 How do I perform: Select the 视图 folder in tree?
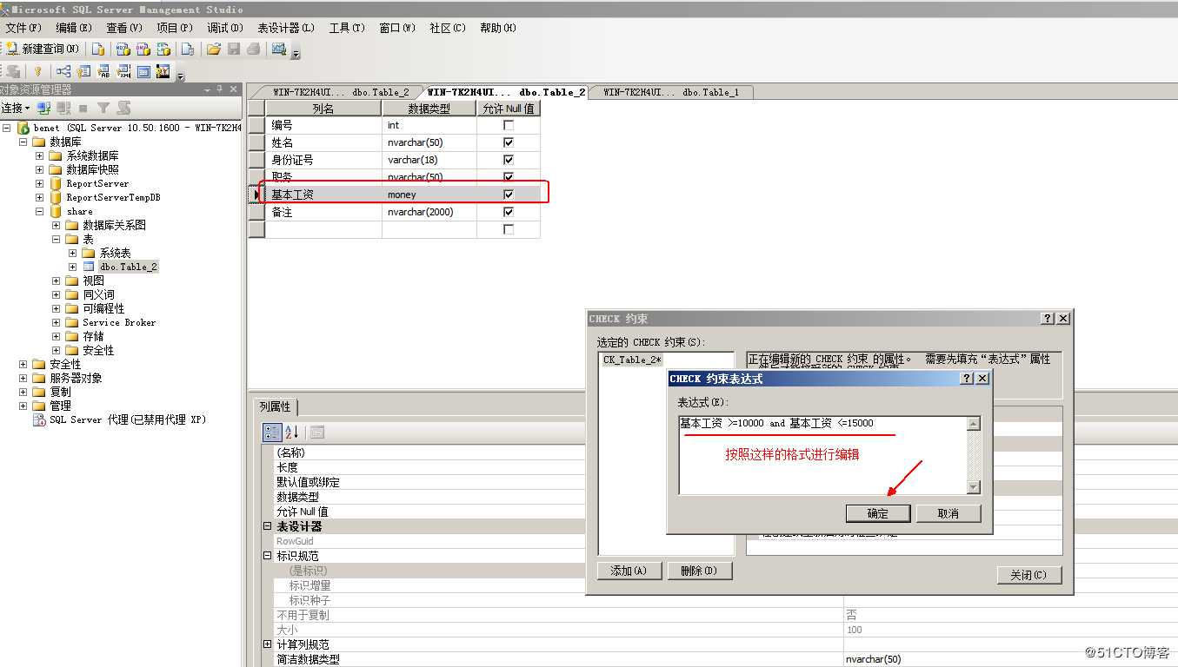[93, 281]
